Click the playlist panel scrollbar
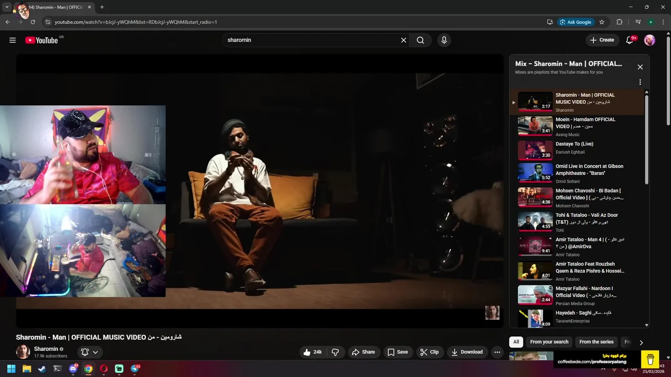 [x=646, y=139]
